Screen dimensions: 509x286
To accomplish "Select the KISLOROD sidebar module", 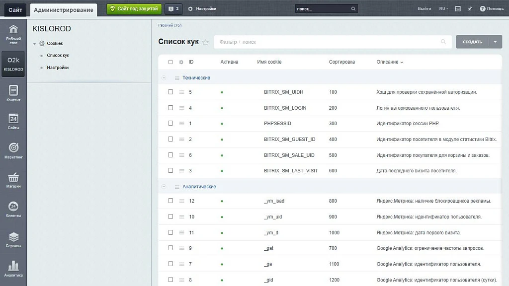I will 13,64.
